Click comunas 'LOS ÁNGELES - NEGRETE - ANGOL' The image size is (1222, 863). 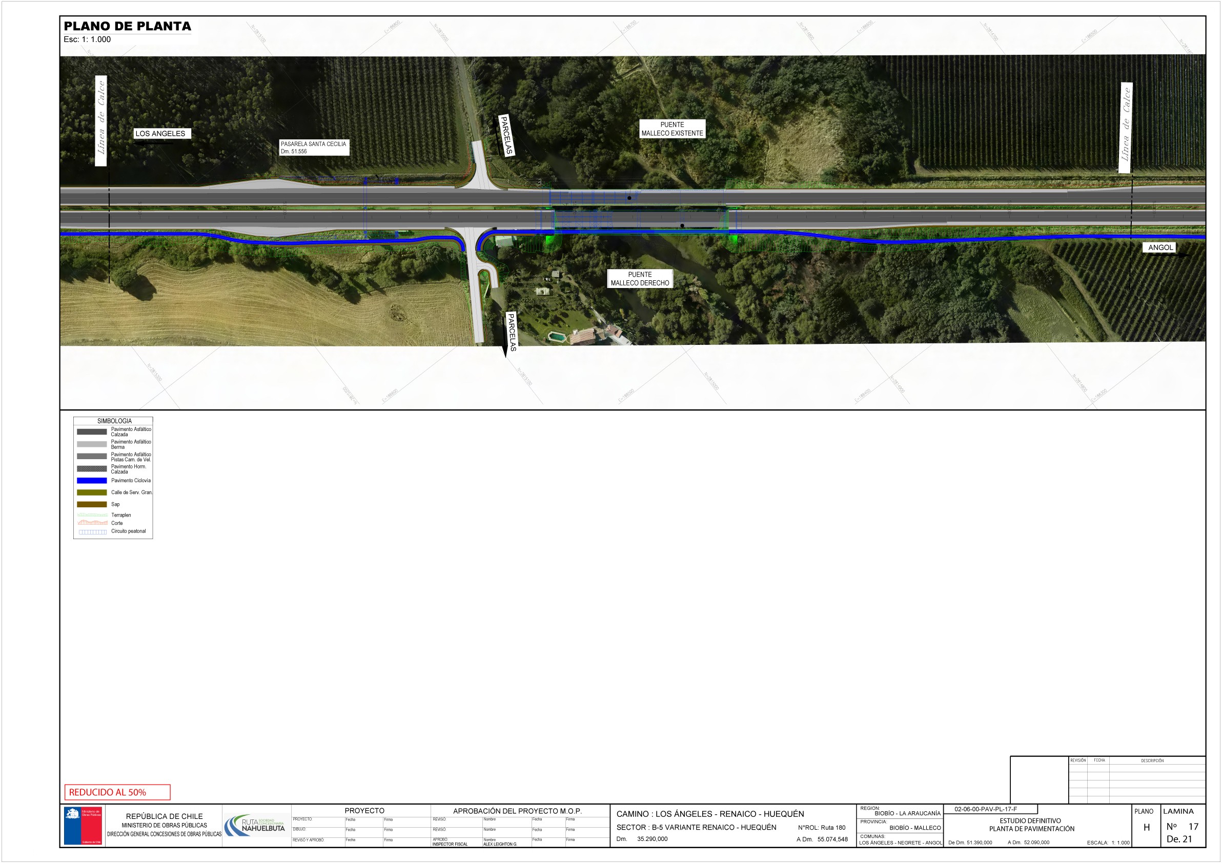pyautogui.click(x=901, y=843)
